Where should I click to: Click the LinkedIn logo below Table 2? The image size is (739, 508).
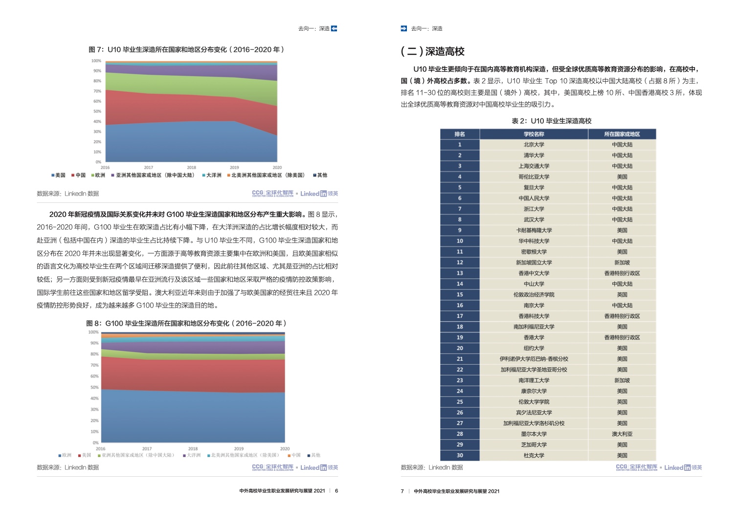683,467
